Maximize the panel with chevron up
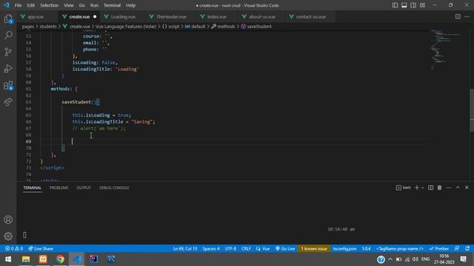The width and height of the screenshot is (474, 266). point(458,188)
